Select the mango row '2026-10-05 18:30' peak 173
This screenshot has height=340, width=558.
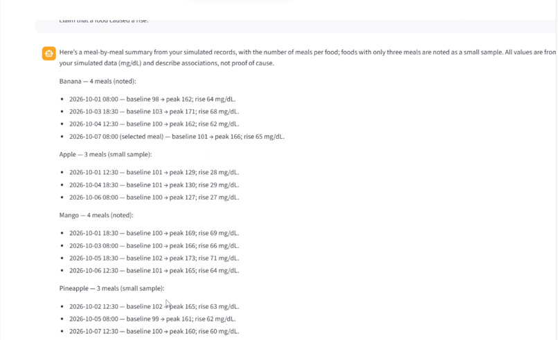[x=154, y=258]
